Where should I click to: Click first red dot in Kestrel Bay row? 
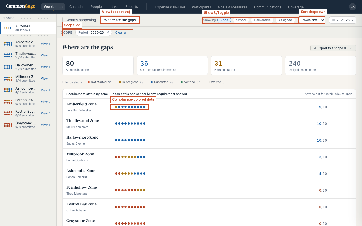116,207
